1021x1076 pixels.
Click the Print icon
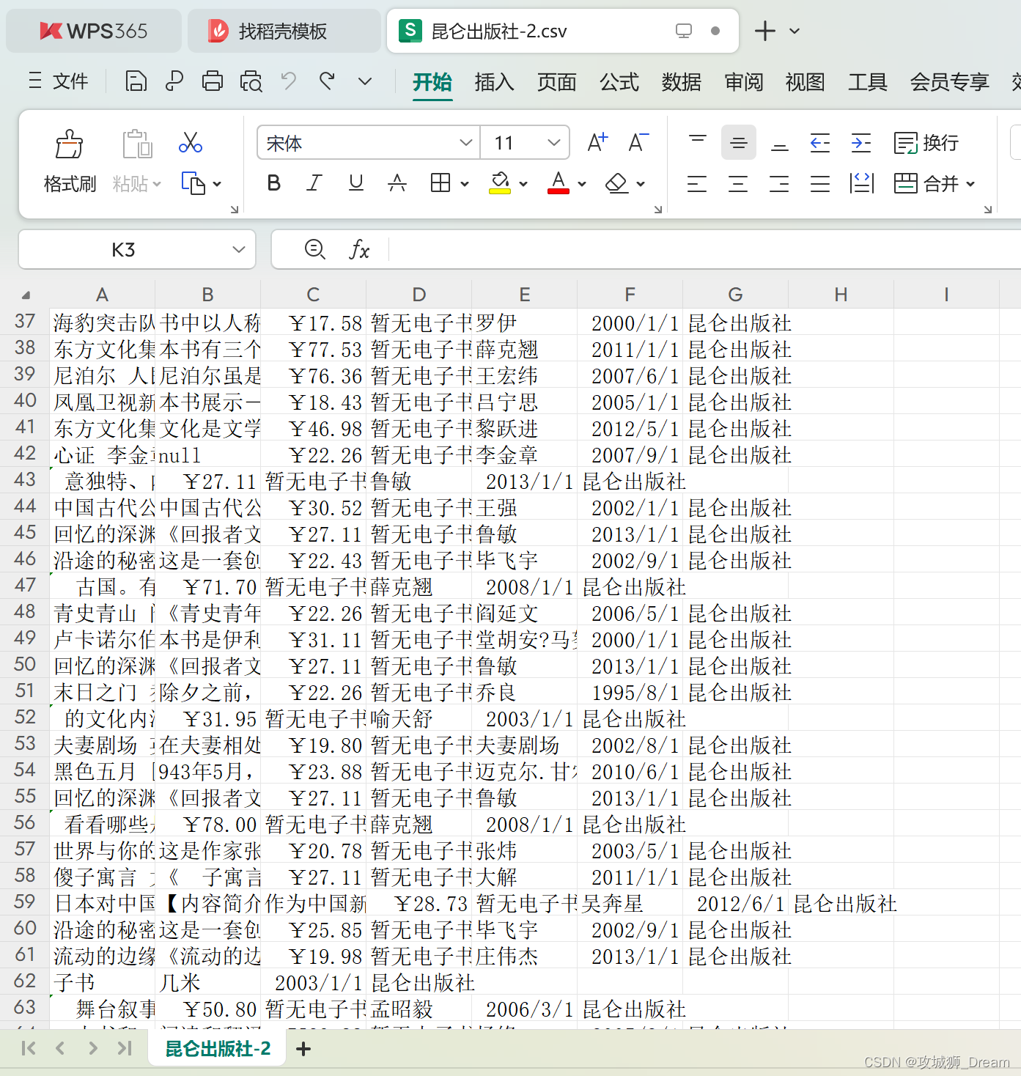pos(213,81)
